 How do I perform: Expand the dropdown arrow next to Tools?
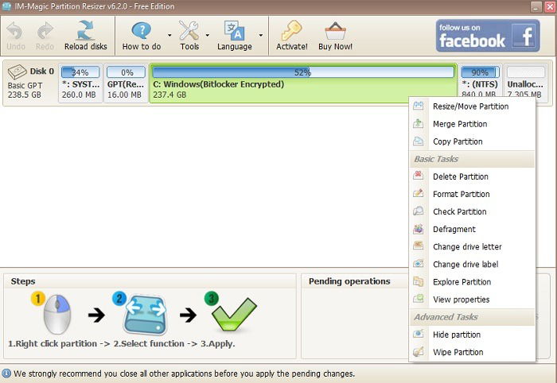(x=208, y=35)
